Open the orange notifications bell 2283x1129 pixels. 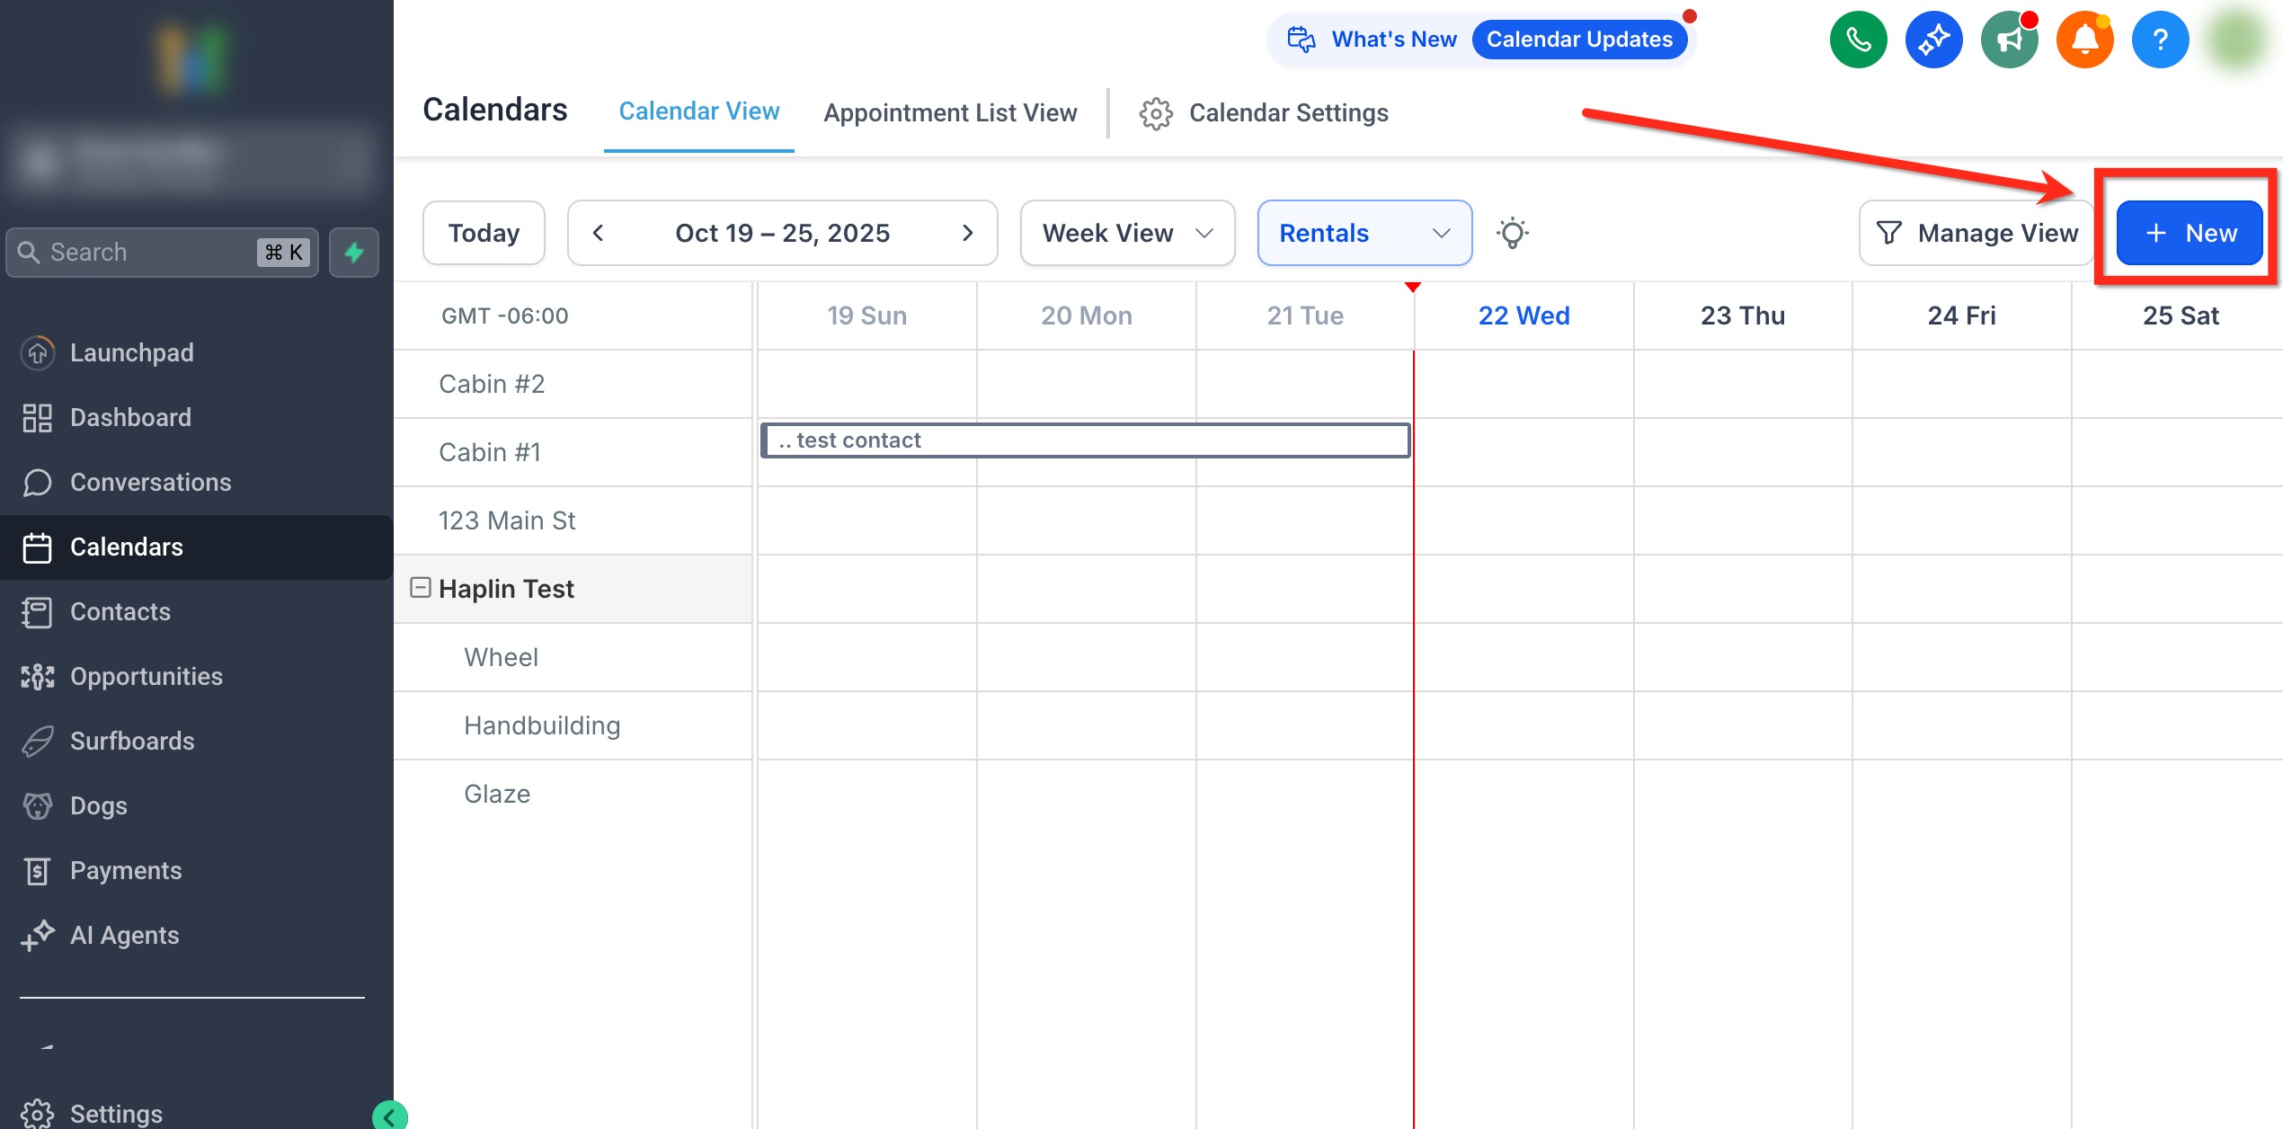(x=2084, y=40)
